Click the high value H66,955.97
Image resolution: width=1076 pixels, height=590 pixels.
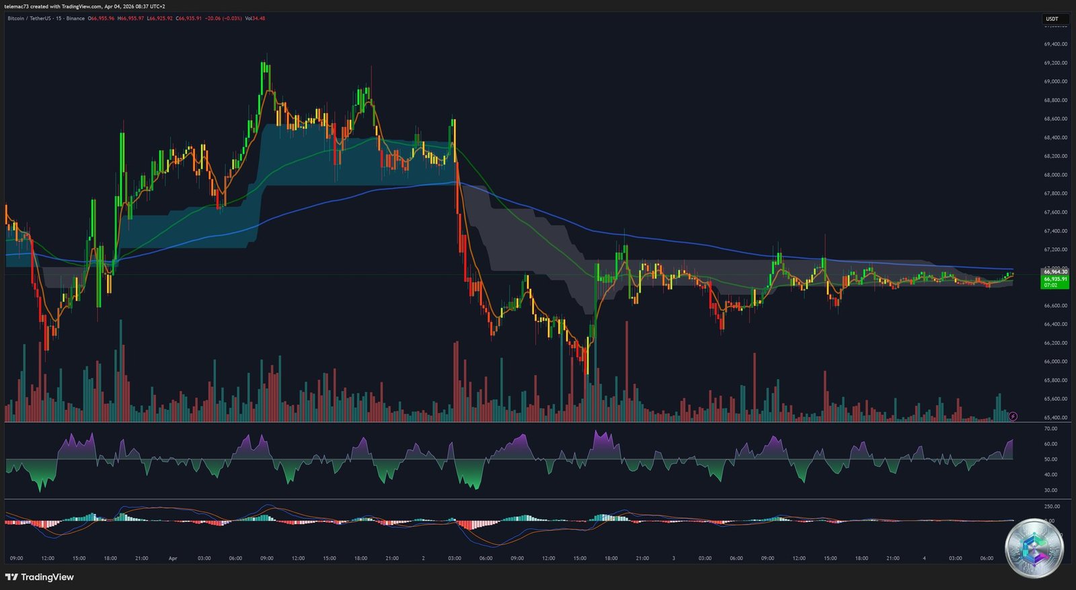130,18
